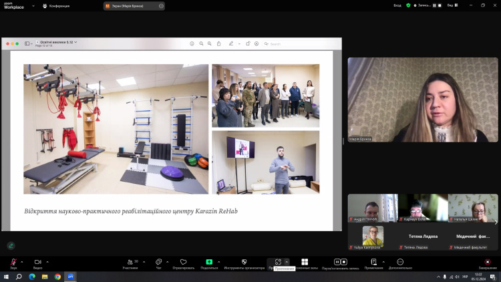Click the red Завершение end meeting button
The height and width of the screenshot is (282, 501).
point(488,263)
